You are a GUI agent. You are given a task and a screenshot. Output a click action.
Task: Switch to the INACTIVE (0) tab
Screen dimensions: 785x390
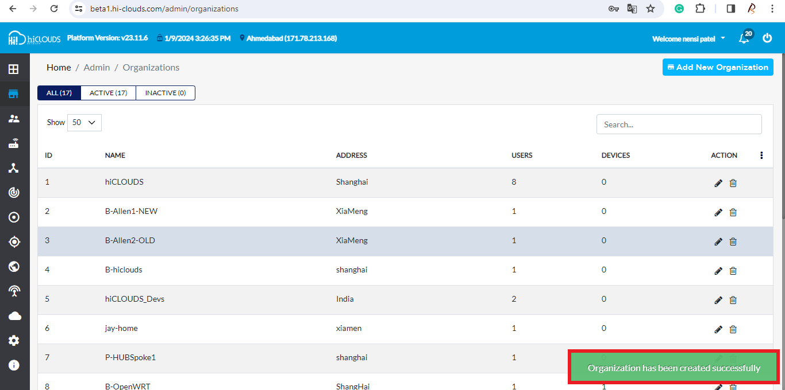[166, 93]
